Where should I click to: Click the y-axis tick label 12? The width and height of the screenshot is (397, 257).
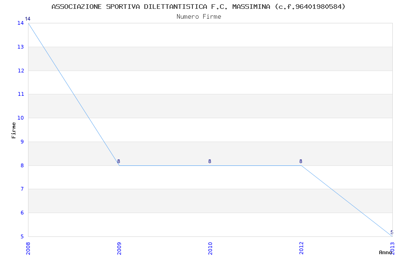coord(21,71)
